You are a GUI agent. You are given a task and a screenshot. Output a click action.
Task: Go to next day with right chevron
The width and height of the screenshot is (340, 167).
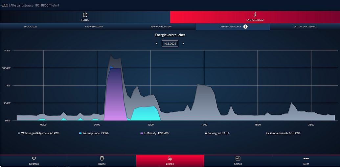coord(183,44)
